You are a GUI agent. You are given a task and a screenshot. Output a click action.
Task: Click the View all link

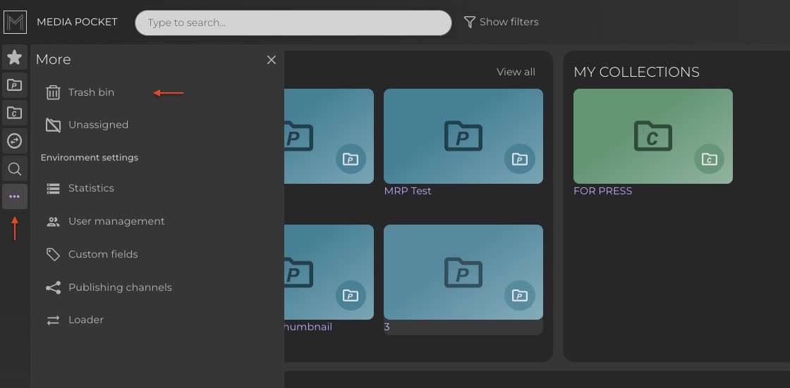[x=516, y=72]
